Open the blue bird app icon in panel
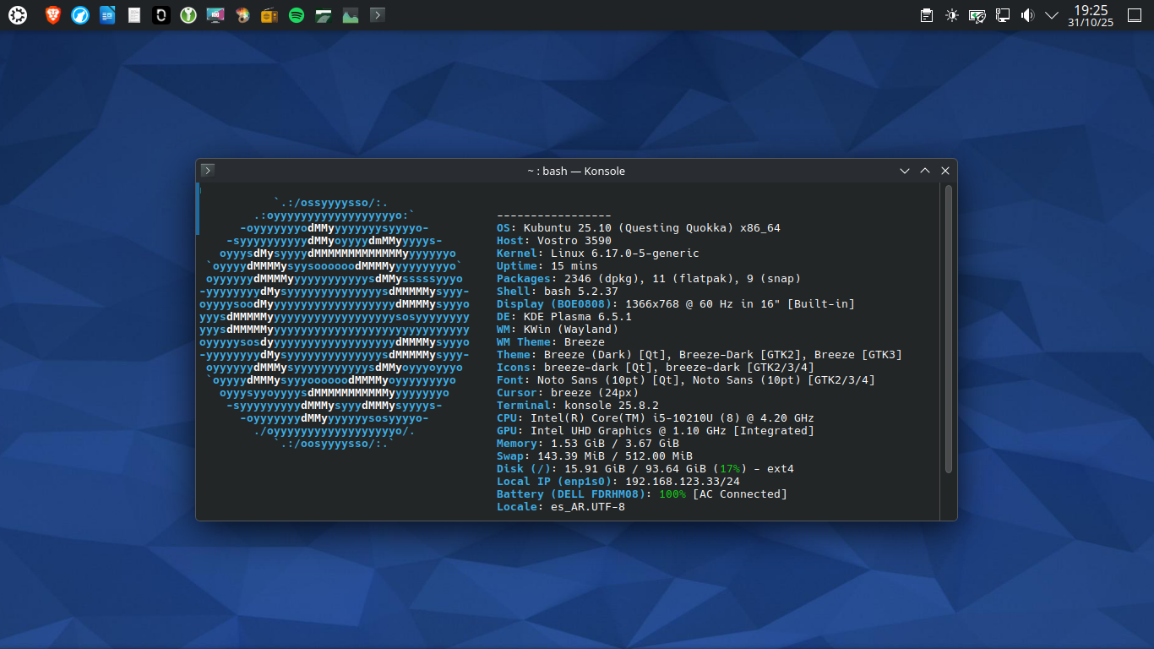1154x649 pixels. [80, 15]
